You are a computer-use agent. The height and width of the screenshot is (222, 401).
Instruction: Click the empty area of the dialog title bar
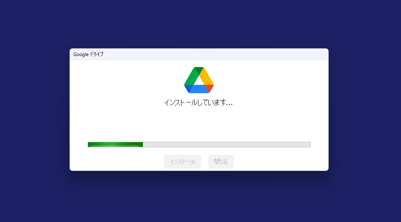tap(215, 54)
